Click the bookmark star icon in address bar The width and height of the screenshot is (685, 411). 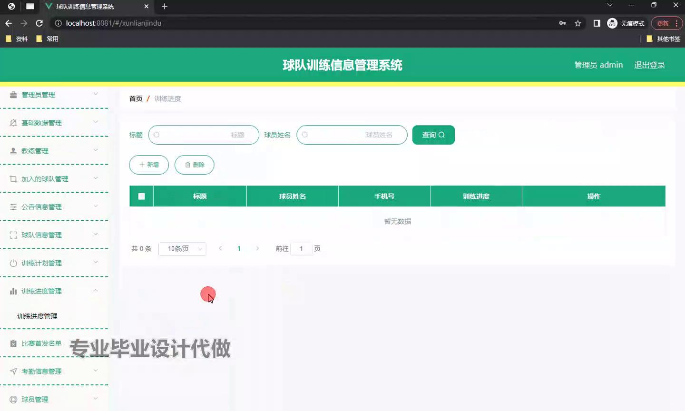pyautogui.click(x=578, y=23)
